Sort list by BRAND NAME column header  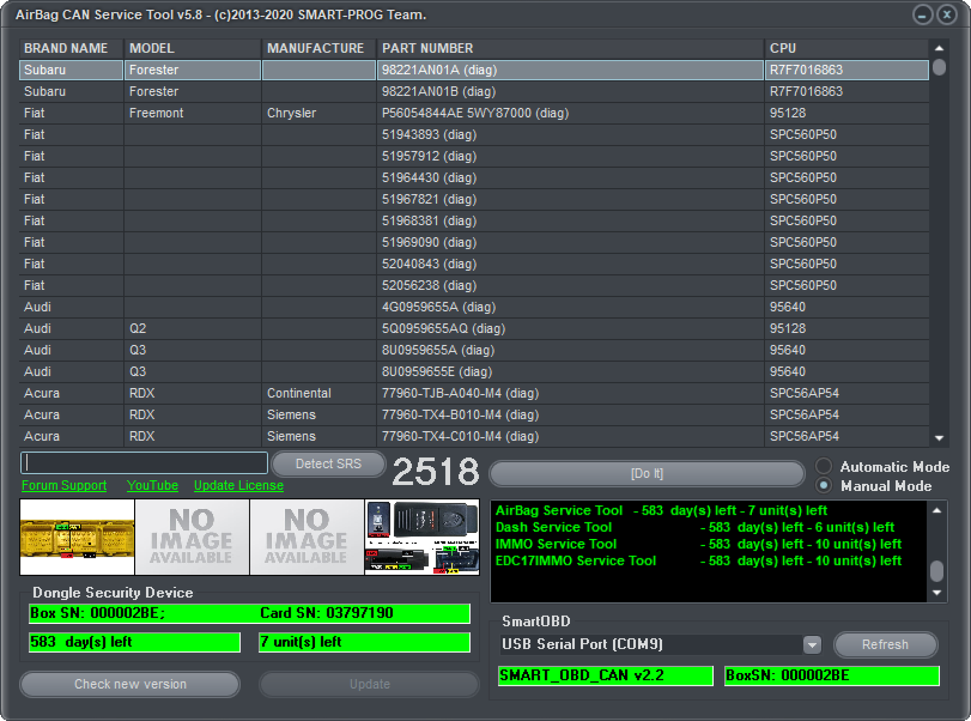66,49
